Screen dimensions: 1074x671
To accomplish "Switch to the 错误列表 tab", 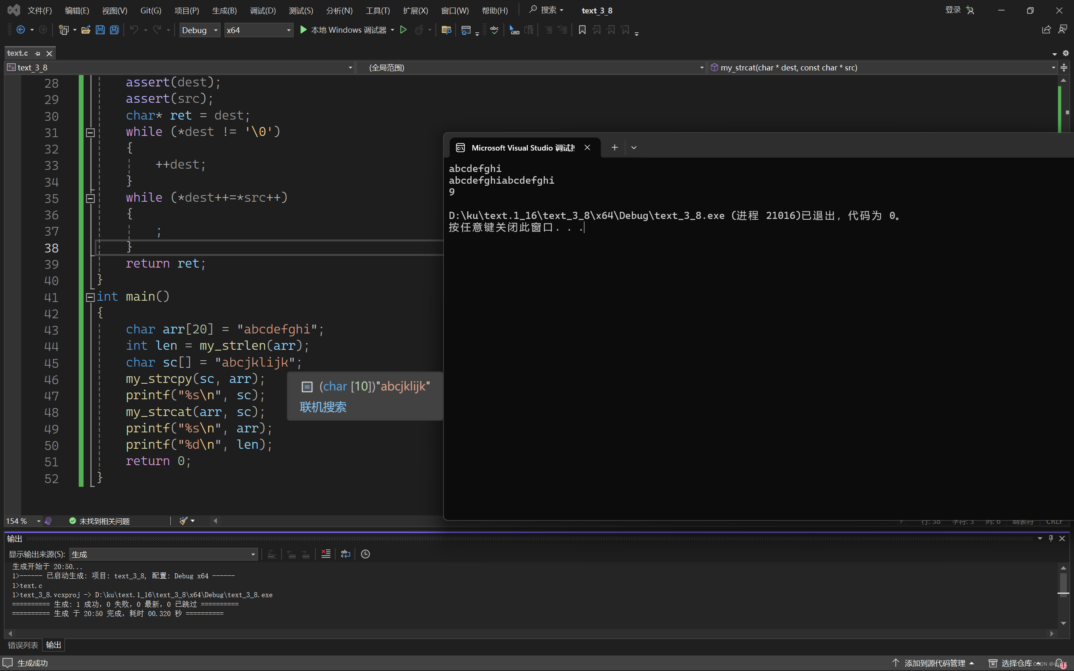I will tap(23, 645).
